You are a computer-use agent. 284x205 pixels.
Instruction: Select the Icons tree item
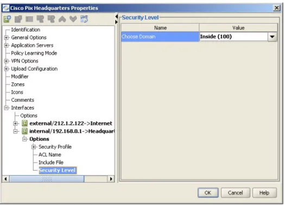click(17, 92)
